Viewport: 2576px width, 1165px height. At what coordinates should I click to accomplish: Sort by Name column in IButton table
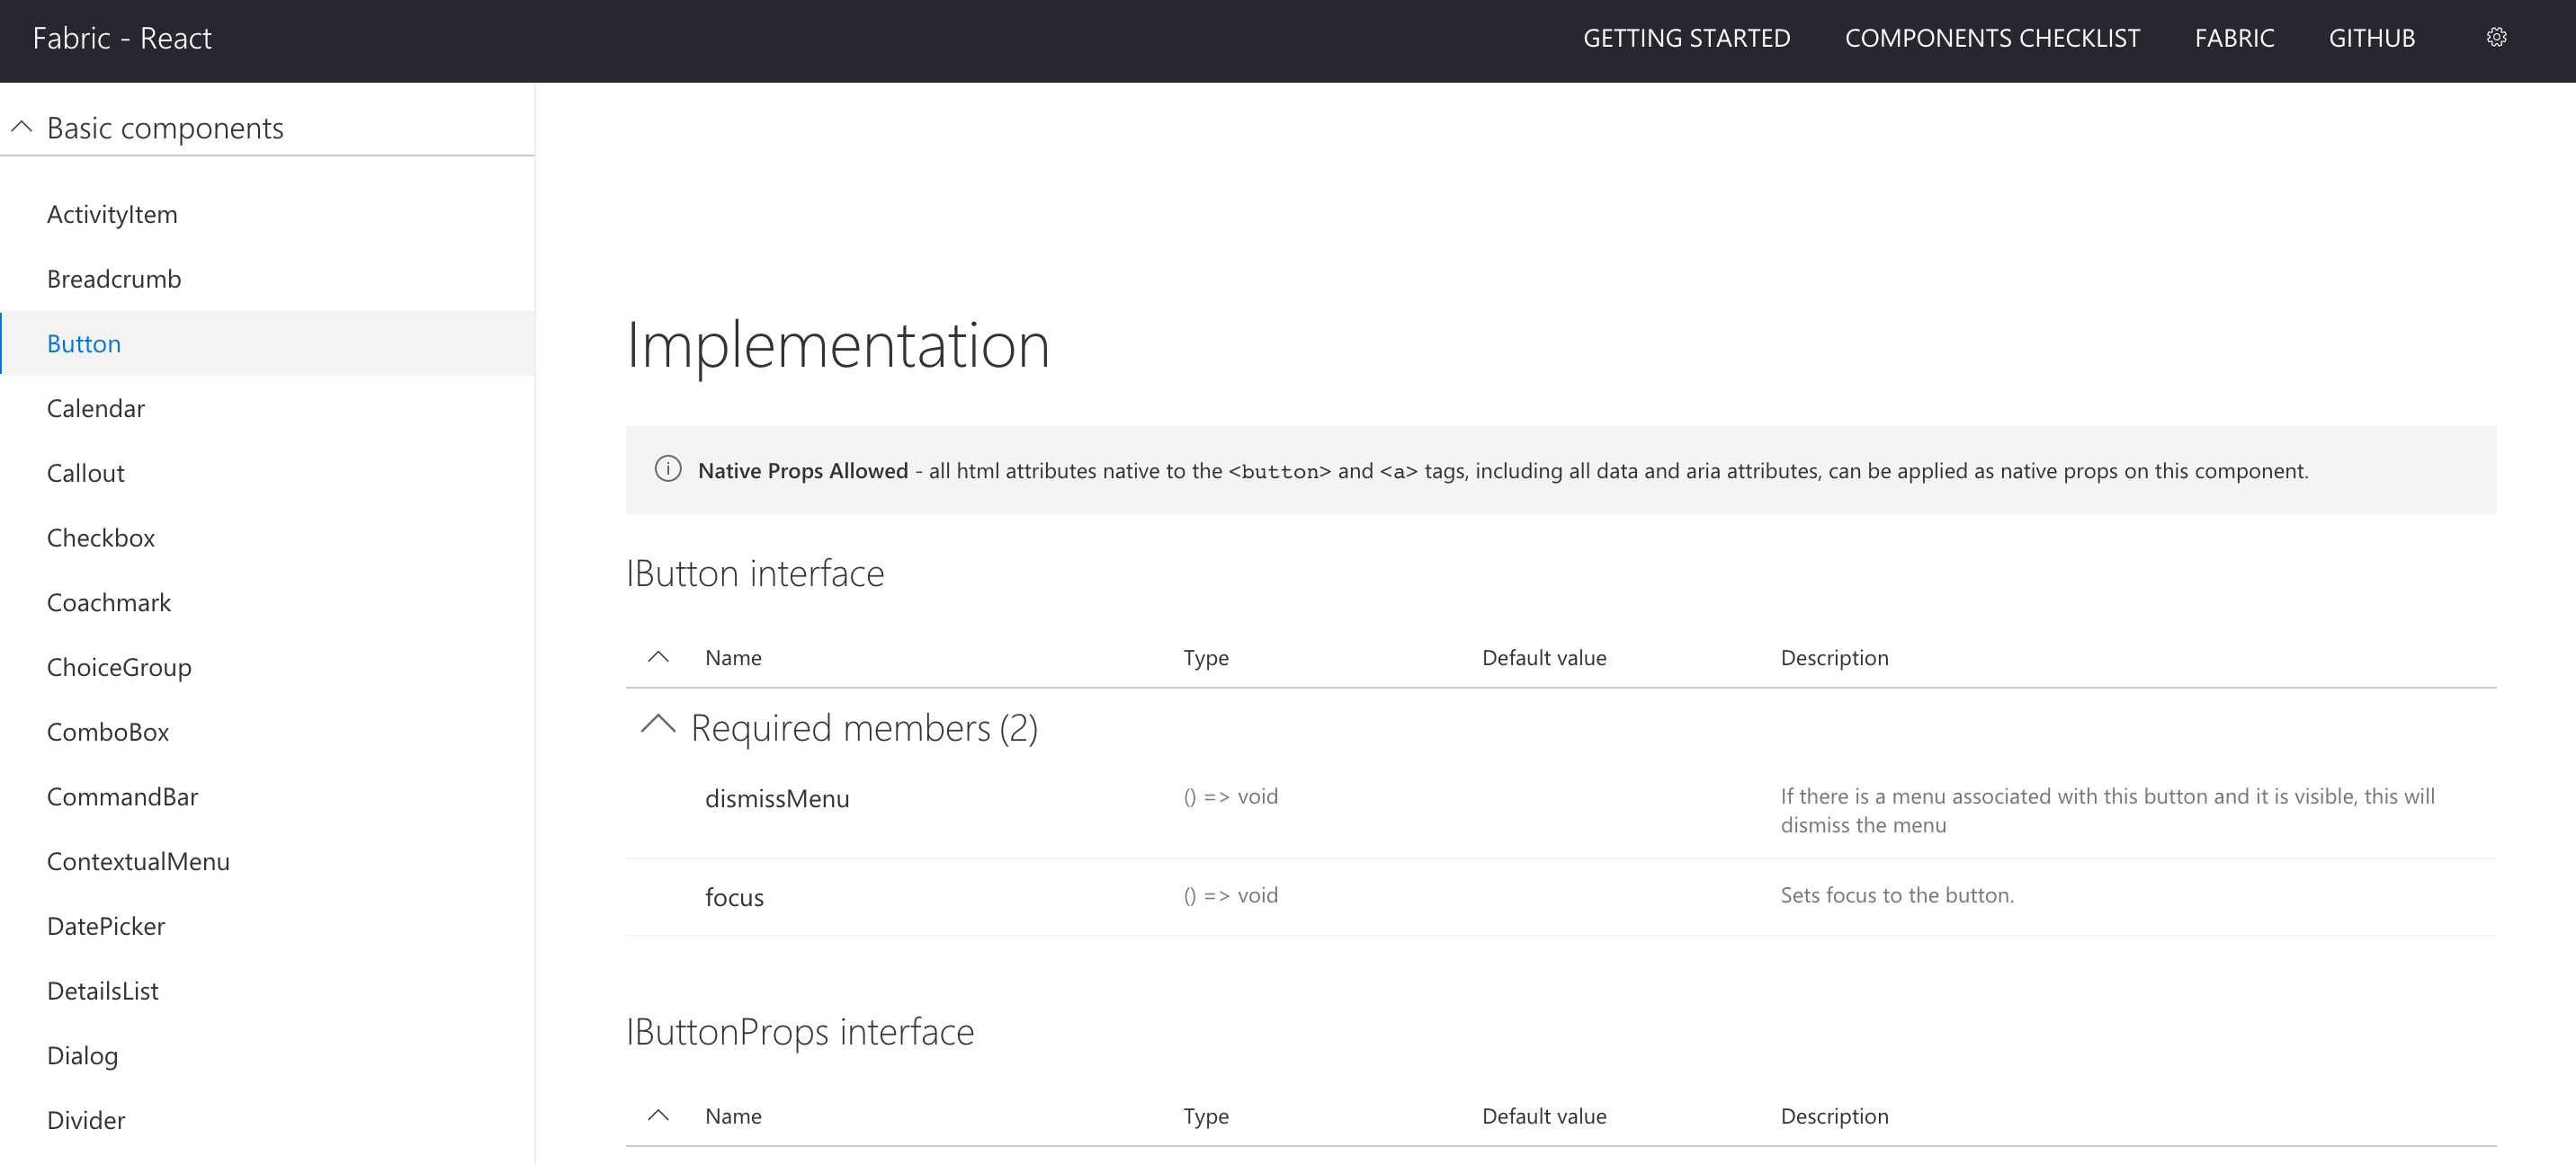click(733, 657)
